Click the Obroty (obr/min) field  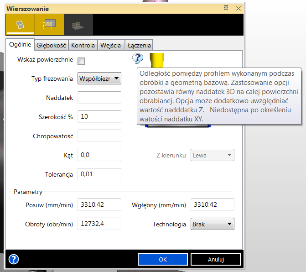click(99, 224)
